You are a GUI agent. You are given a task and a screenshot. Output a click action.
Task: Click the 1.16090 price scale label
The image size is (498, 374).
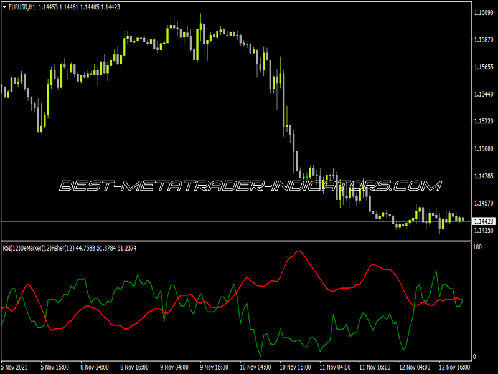pyautogui.click(x=484, y=12)
